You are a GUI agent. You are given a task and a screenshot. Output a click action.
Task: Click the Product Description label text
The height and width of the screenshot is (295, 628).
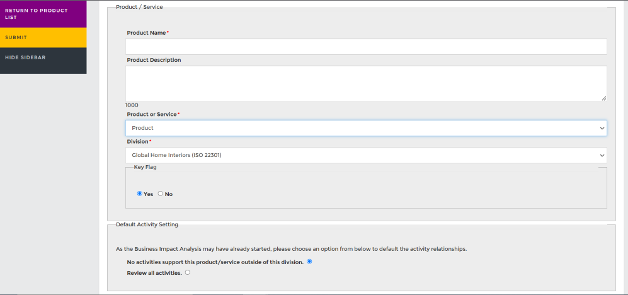(154, 60)
